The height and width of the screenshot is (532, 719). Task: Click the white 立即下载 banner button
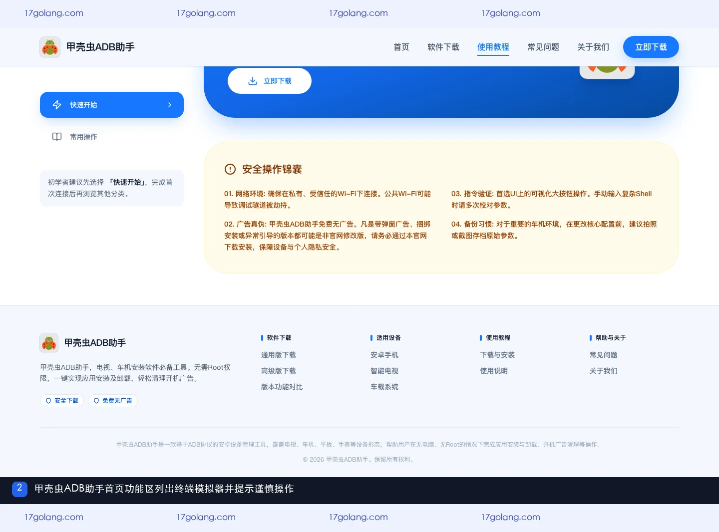[x=270, y=81]
